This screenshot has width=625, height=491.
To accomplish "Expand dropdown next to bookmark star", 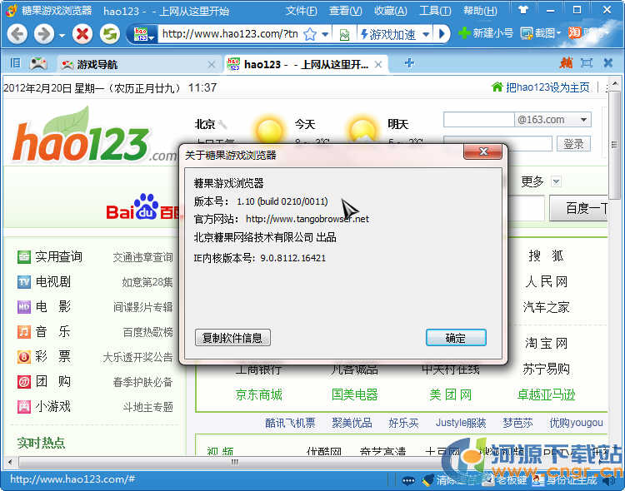I will tap(325, 34).
